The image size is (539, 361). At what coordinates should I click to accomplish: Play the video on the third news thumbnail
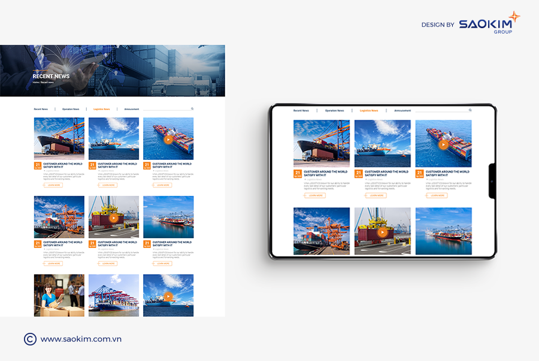pyautogui.click(x=169, y=139)
